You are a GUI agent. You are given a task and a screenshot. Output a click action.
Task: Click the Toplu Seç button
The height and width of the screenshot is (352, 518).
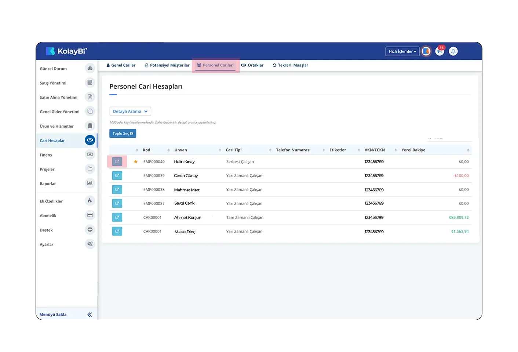pyautogui.click(x=123, y=133)
